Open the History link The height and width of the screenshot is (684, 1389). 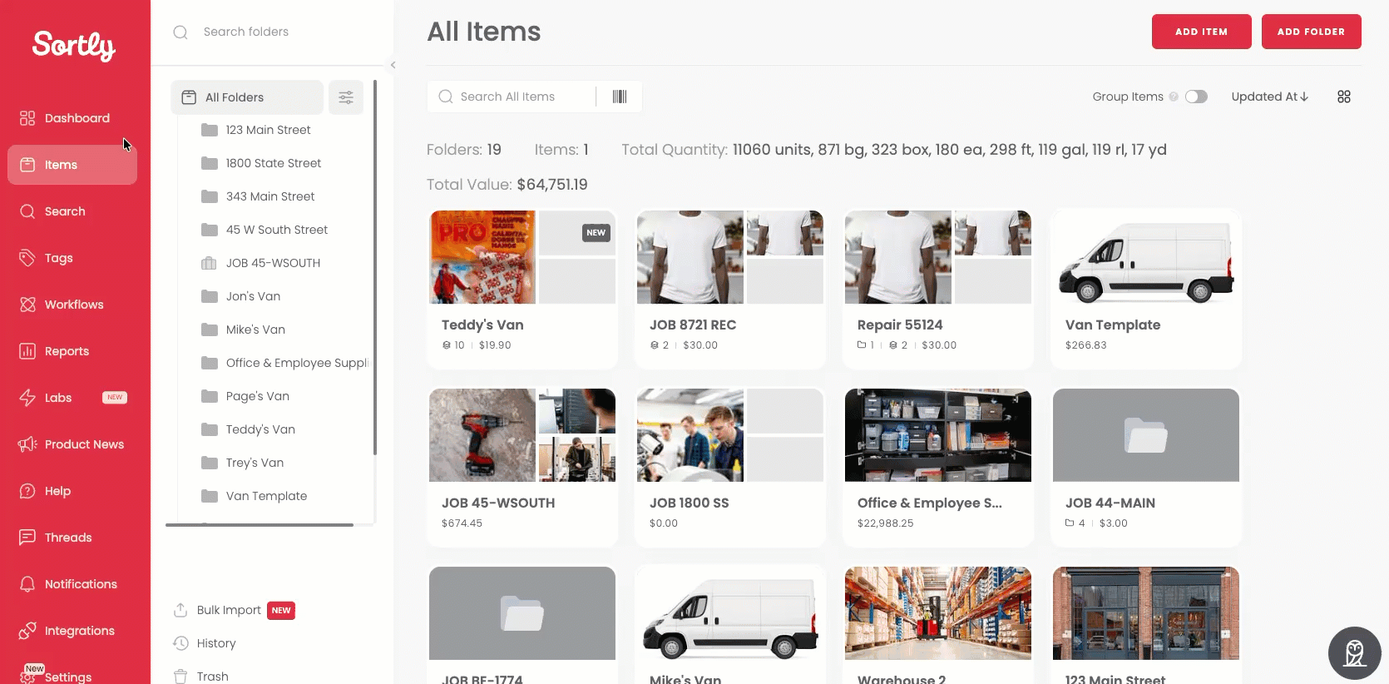point(216,643)
